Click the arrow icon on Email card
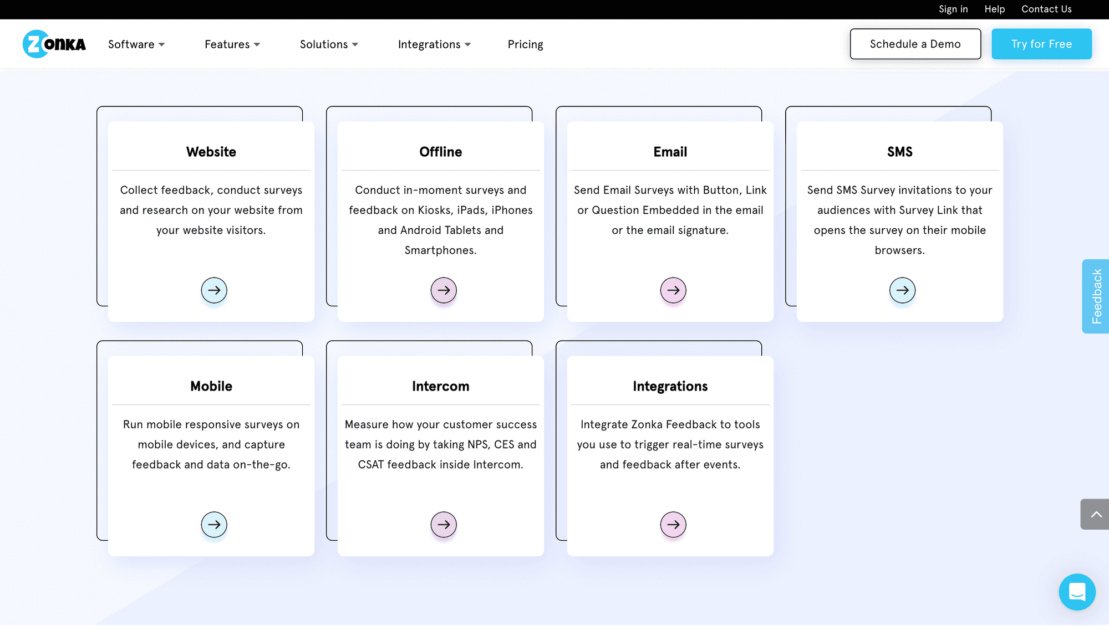 (673, 290)
